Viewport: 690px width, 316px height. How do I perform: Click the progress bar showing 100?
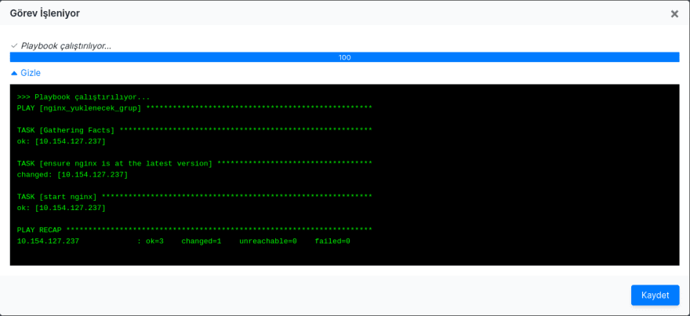[344, 57]
